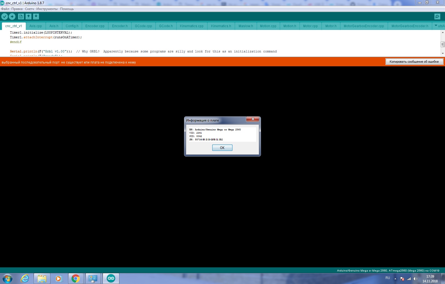Create a new sketch via toolbar icon
The height and width of the screenshot is (284, 445).
(x=21, y=17)
